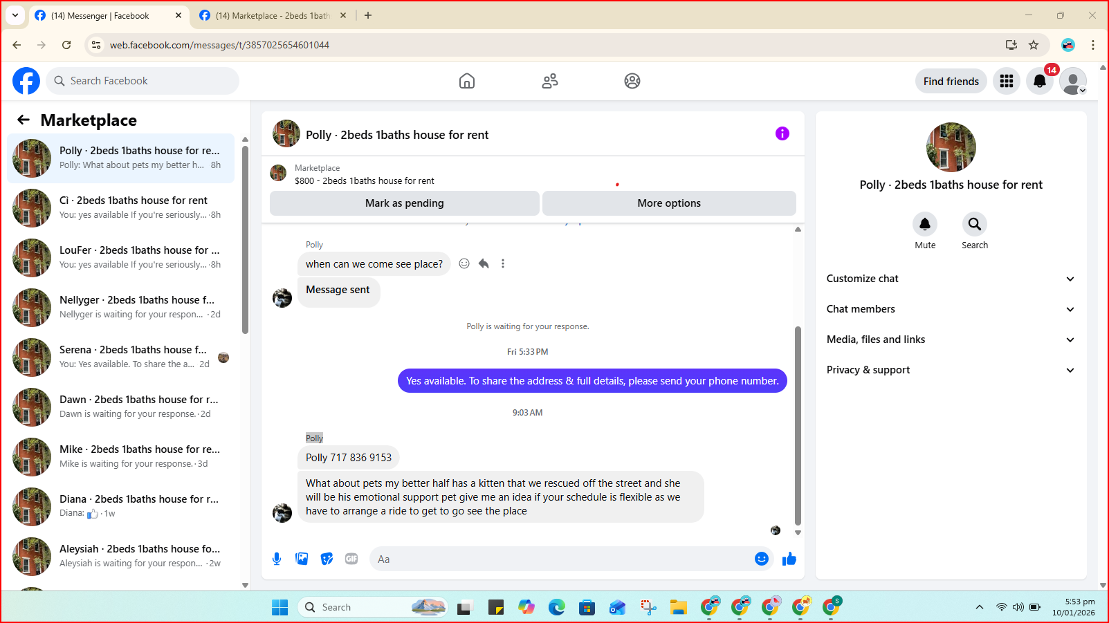Click the Search Facebook field
Viewport: 1109px width, 623px height.
[x=143, y=81]
